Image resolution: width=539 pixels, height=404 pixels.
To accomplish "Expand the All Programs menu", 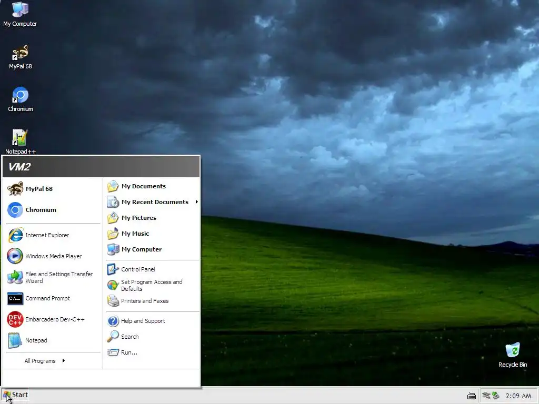I will (45, 361).
